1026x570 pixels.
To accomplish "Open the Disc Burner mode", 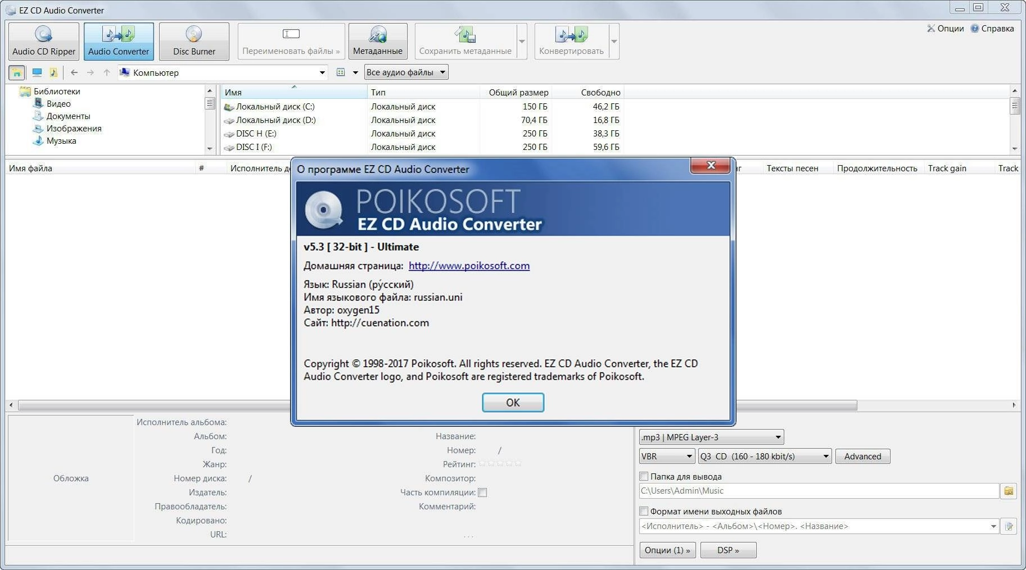I will point(194,42).
